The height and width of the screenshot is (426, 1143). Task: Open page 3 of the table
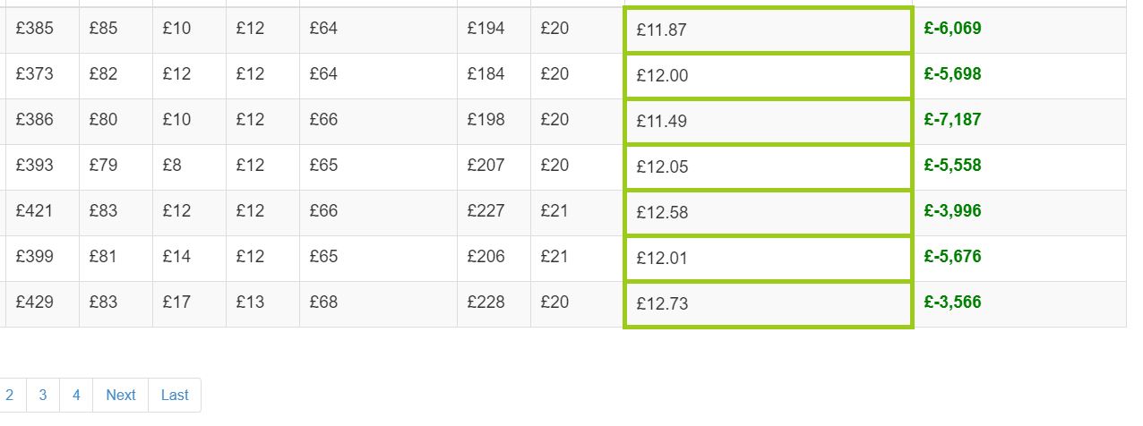click(x=43, y=395)
